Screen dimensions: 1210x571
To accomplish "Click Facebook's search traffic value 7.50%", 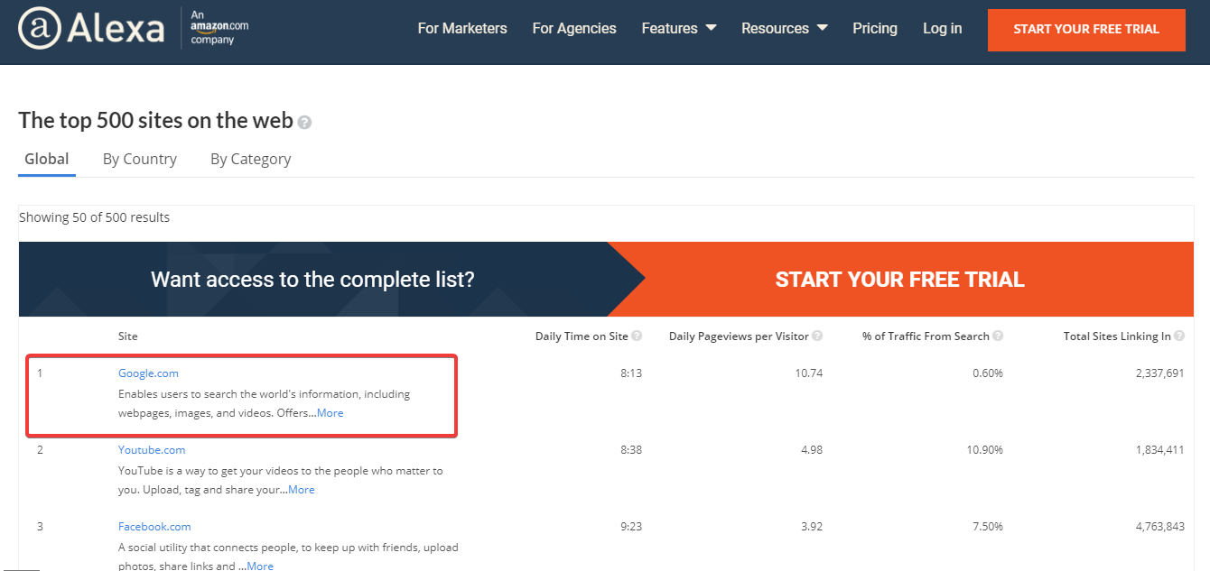I will (988, 527).
